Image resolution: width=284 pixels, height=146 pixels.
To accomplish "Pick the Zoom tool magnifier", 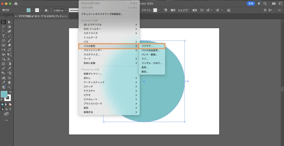I will [x=9, y=87].
